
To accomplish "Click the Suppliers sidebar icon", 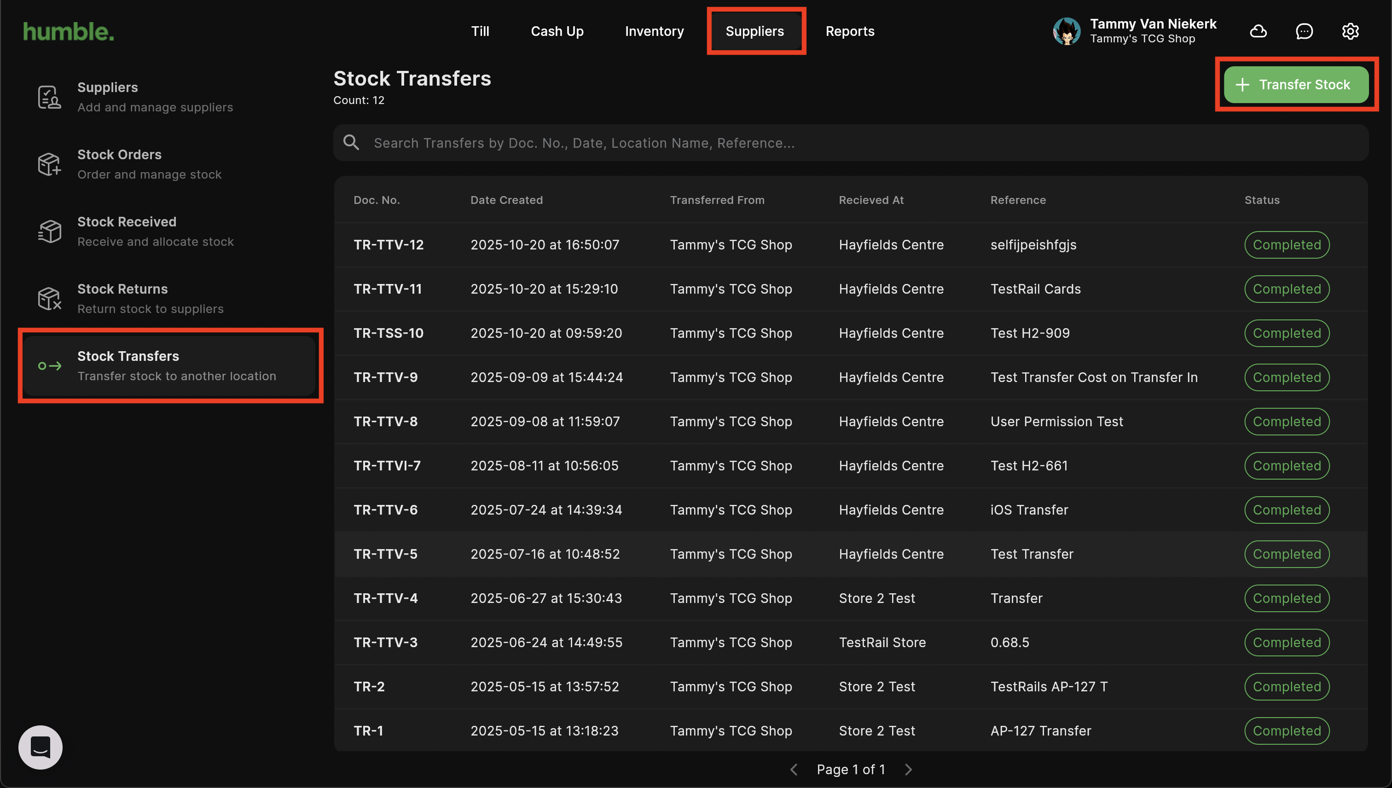I will click(x=49, y=98).
